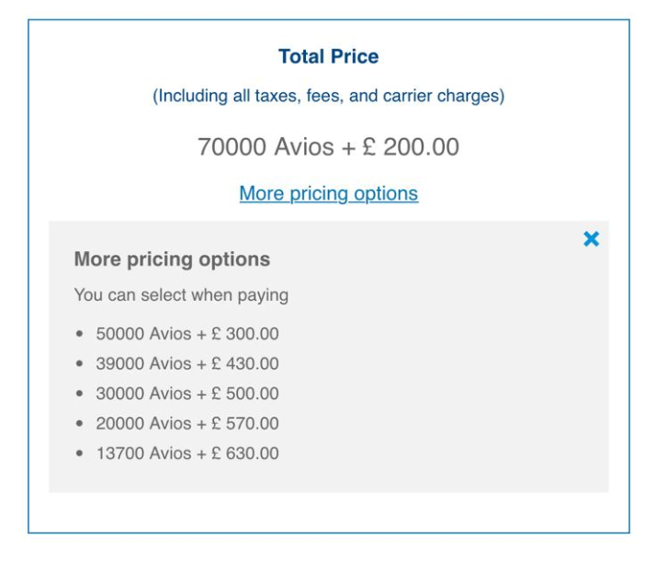Screen dimensions: 656x562
Task: Pick the 30000 Avios + £ 500.00 option
Action: (x=187, y=394)
